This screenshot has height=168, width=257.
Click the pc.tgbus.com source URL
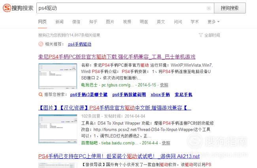point(118,85)
